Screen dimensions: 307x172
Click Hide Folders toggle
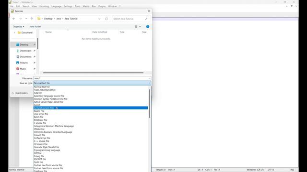coord(20,93)
